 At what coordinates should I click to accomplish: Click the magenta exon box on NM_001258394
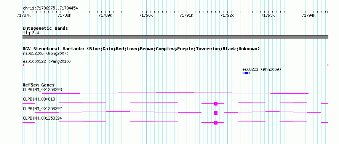(x=215, y=123)
